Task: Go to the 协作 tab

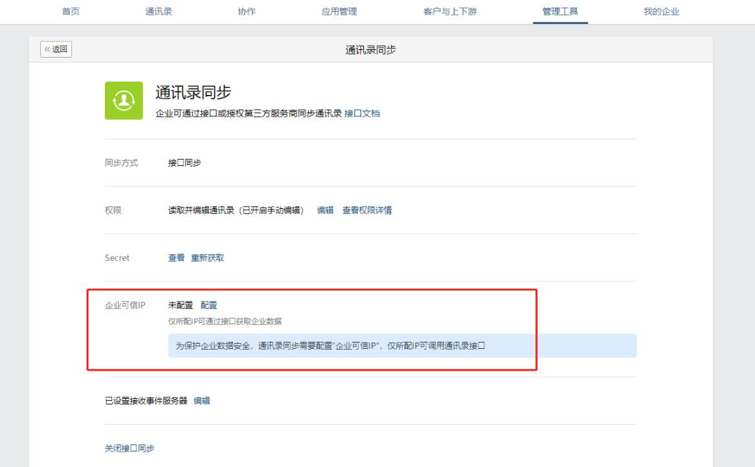Action: click(x=247, y=12)
